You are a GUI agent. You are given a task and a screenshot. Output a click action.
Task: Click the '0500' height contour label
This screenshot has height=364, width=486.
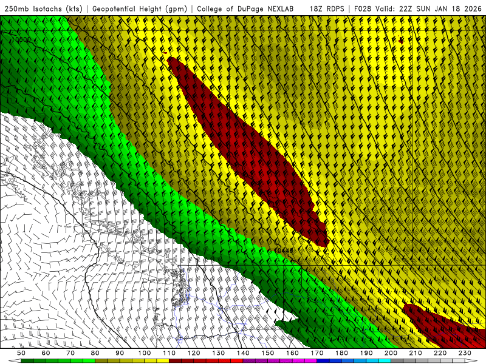pyautogui.click(x=23, y=39)
